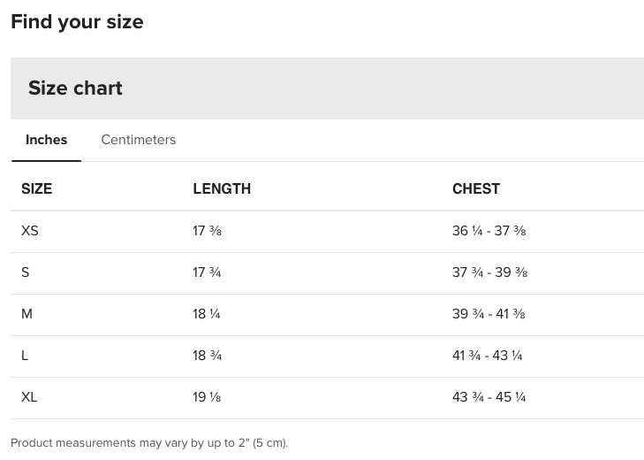Select the XS size row label
Screen dimensions: 644x460
[x=30, y=231]
